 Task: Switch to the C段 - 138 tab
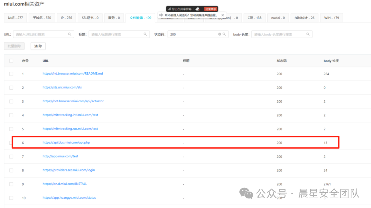click(x=254, y=18)
